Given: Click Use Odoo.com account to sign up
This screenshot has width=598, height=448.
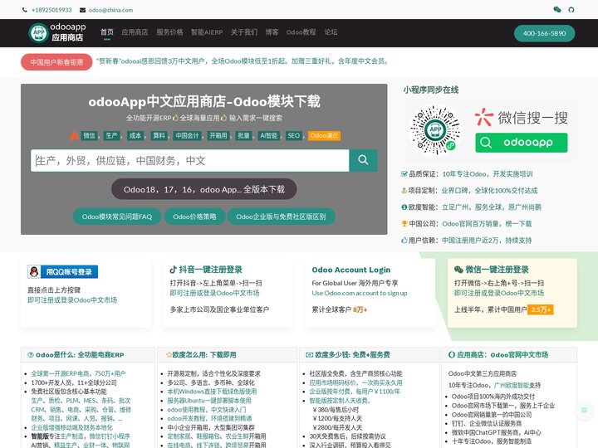Looking at the screenshot, I should (x=360, y=293).
